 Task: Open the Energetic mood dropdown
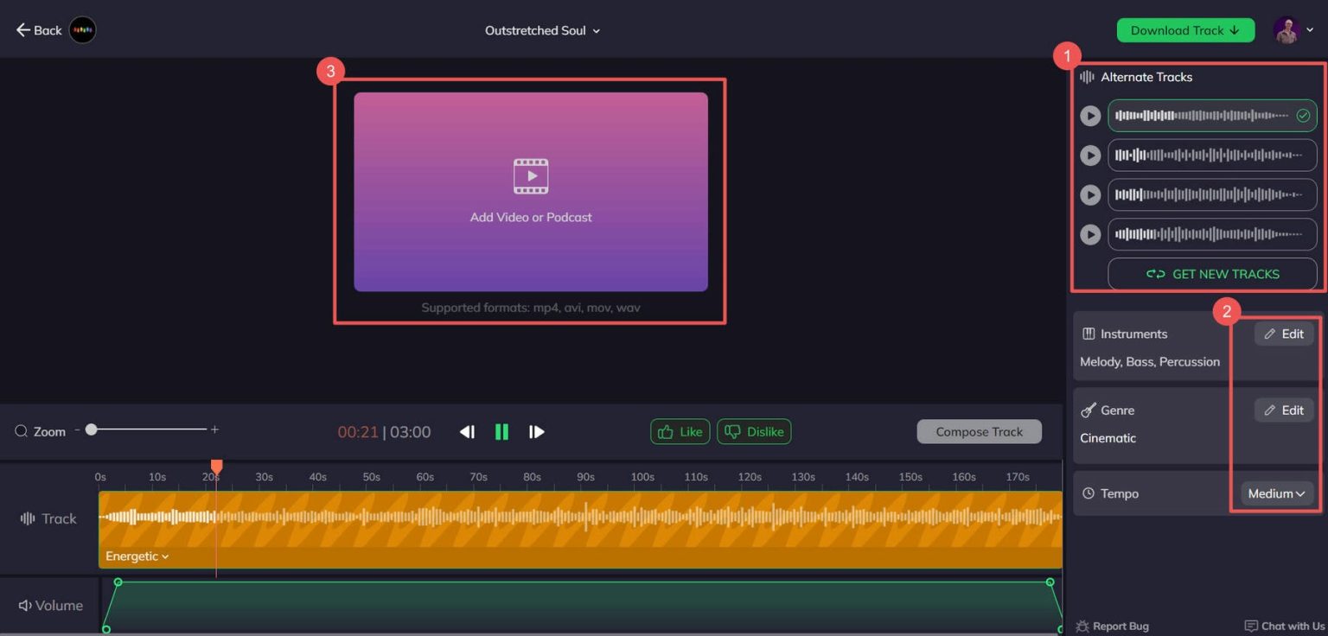click(137, 556)
